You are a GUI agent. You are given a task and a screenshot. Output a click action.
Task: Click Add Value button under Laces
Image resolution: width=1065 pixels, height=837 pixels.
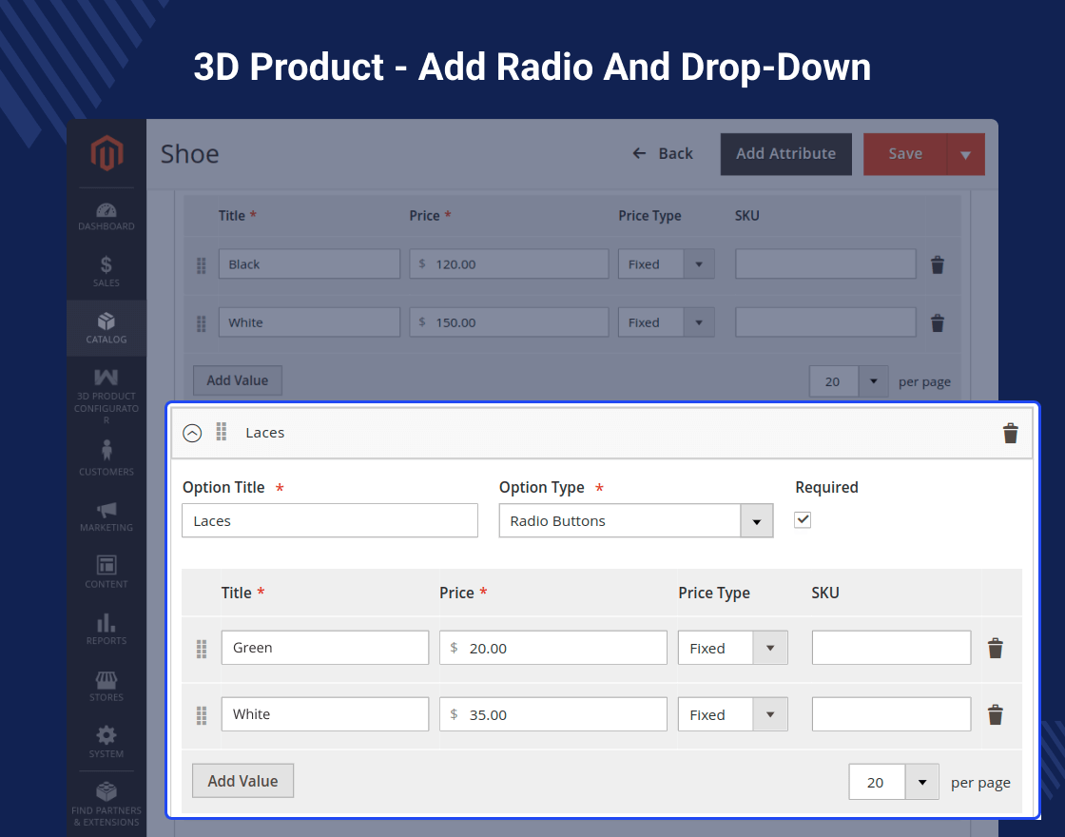tap(242, 781)
